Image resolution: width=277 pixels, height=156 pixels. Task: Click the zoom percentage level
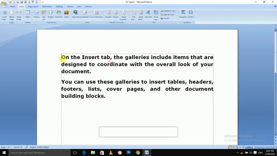(x=249, y=147)
